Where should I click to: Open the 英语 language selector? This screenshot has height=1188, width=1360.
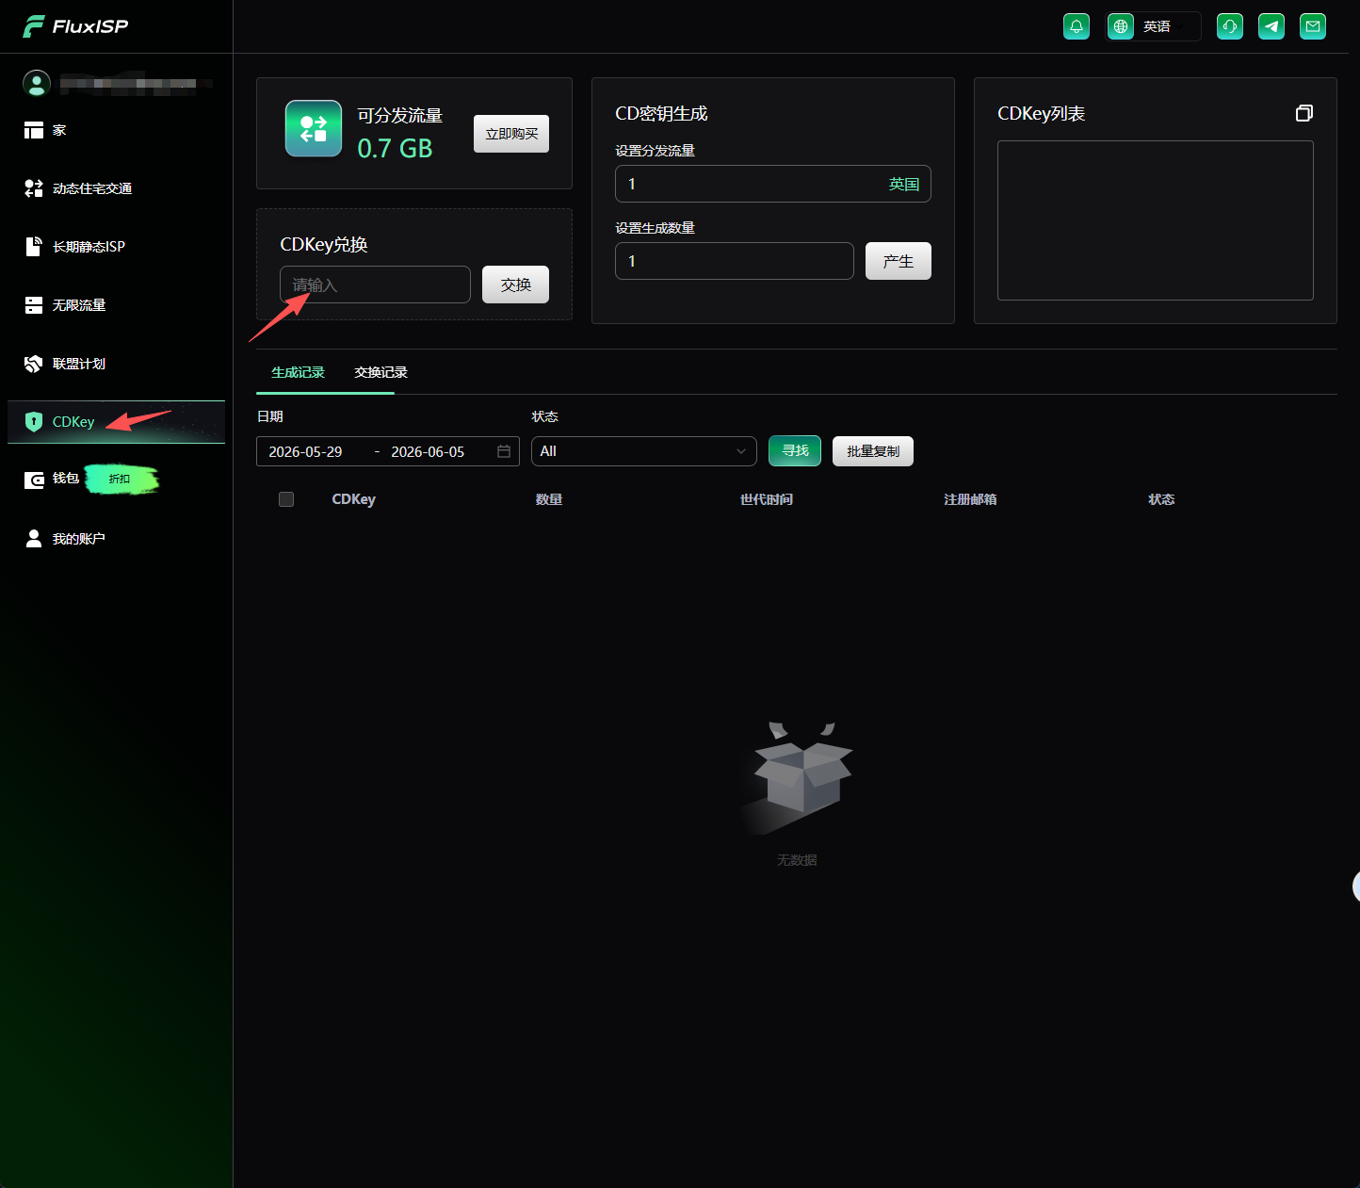point(1154,26)
